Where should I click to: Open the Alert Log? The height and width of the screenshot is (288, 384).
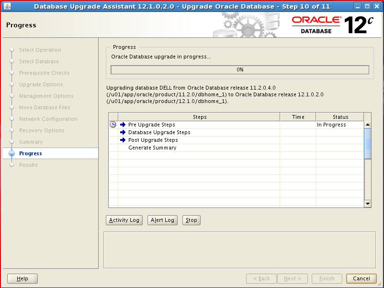(162, 220)
